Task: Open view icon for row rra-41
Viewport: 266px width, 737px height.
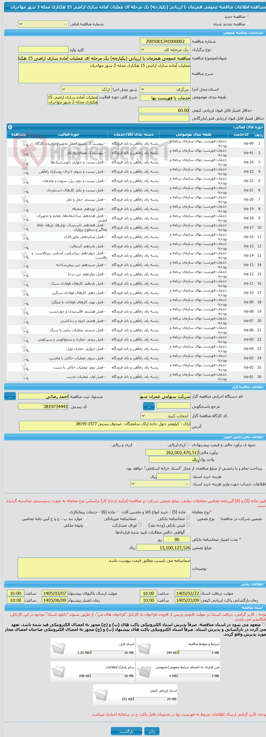Action: [x=25, y=153]
